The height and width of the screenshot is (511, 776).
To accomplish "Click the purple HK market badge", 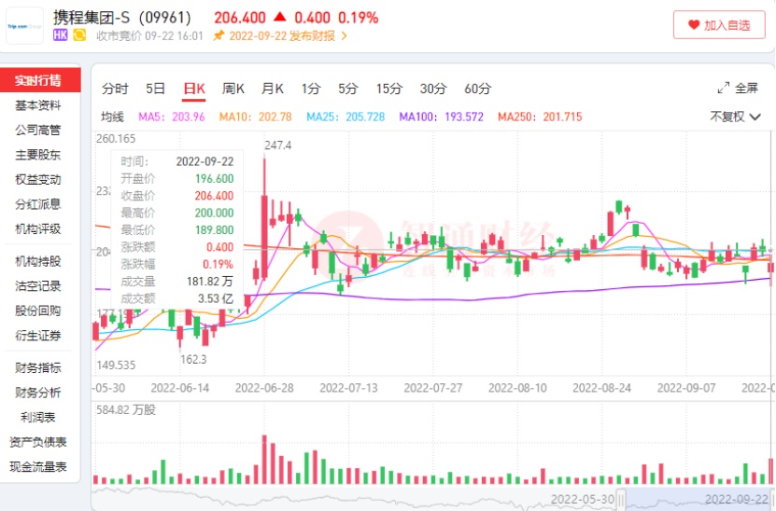I will click(61, 35).
